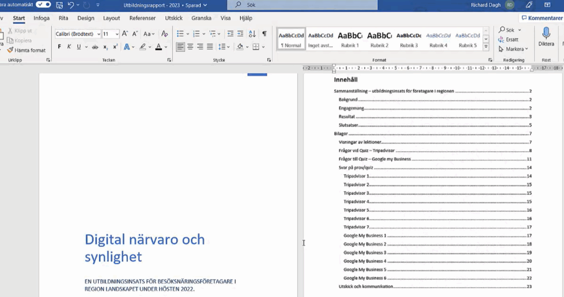
Task: Undo the last action
Action: click(71, 5)
